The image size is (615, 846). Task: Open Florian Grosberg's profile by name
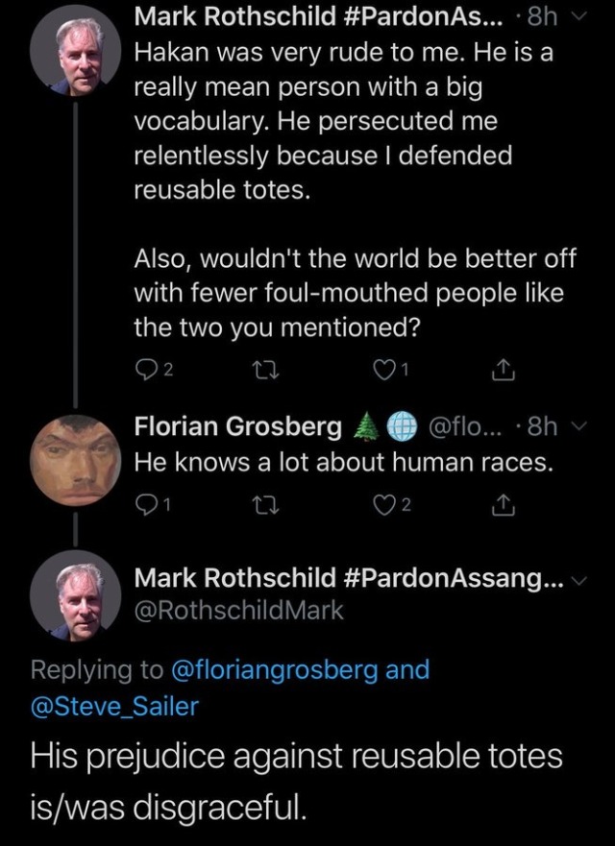click(x=238, y=424)
